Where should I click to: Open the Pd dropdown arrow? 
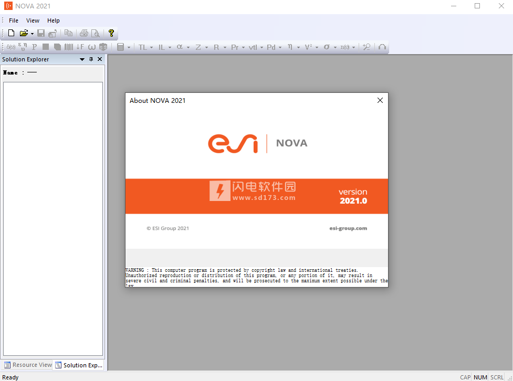[280, 48]
